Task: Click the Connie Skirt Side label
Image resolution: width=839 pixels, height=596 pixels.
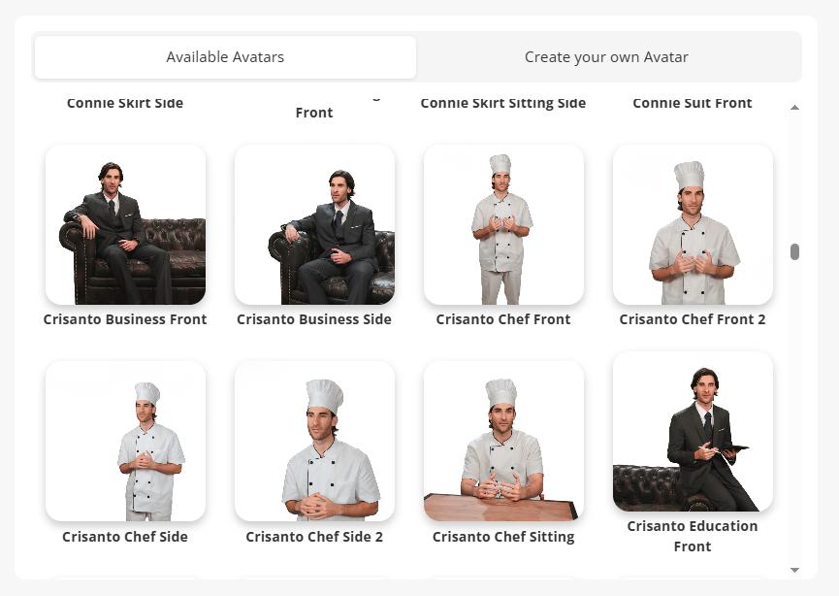Action: point(125,103)
